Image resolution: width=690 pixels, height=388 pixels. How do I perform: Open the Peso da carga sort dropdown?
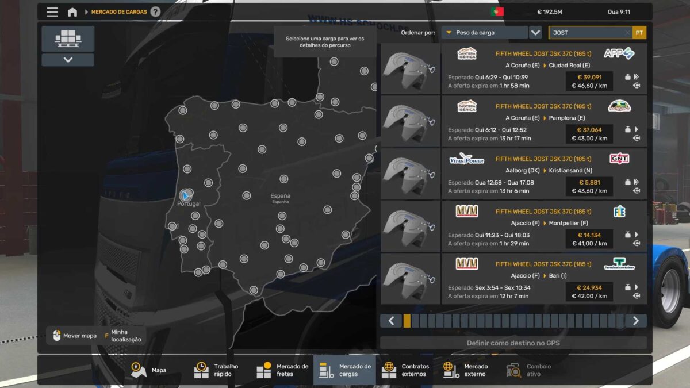tap(485, 33)
